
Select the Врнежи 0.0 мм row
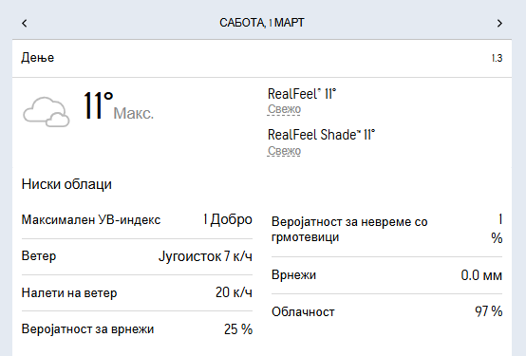pyautogui.click(x=386, y=275)
